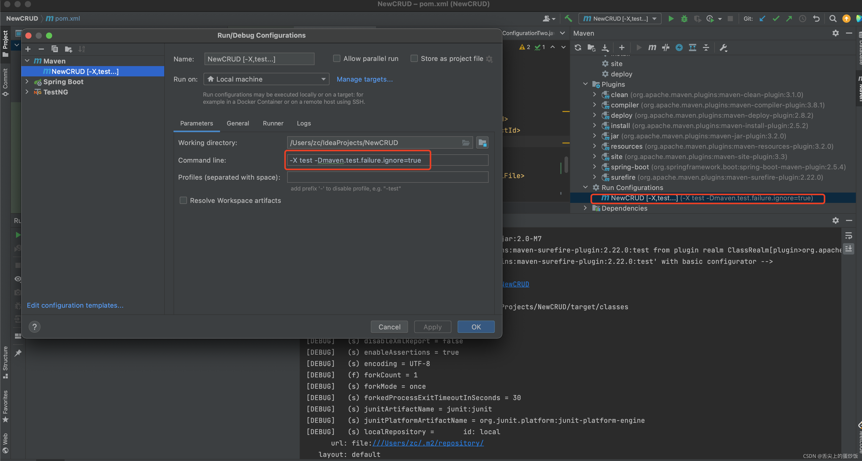Screen dimensions: 862x461
Task: Expand the Spring Boot configuration node
Action: pos(27,82)
